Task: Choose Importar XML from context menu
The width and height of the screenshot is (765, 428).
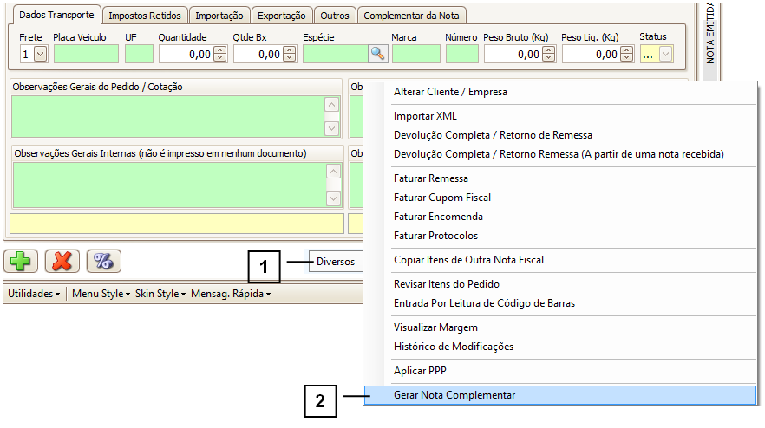Action: [x=425, y=116]
